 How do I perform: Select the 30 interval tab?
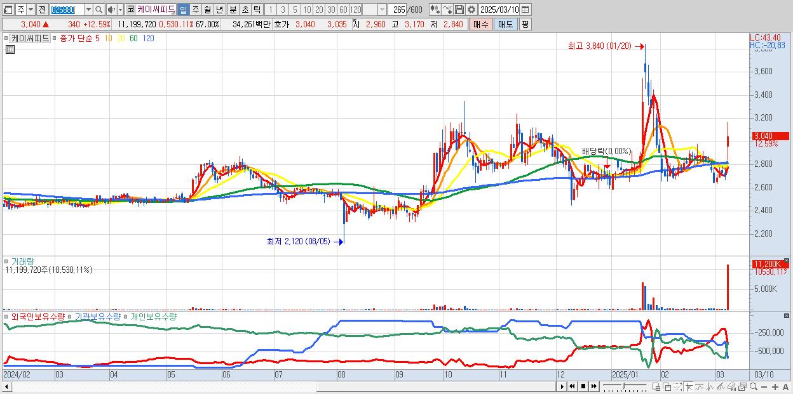331,10
